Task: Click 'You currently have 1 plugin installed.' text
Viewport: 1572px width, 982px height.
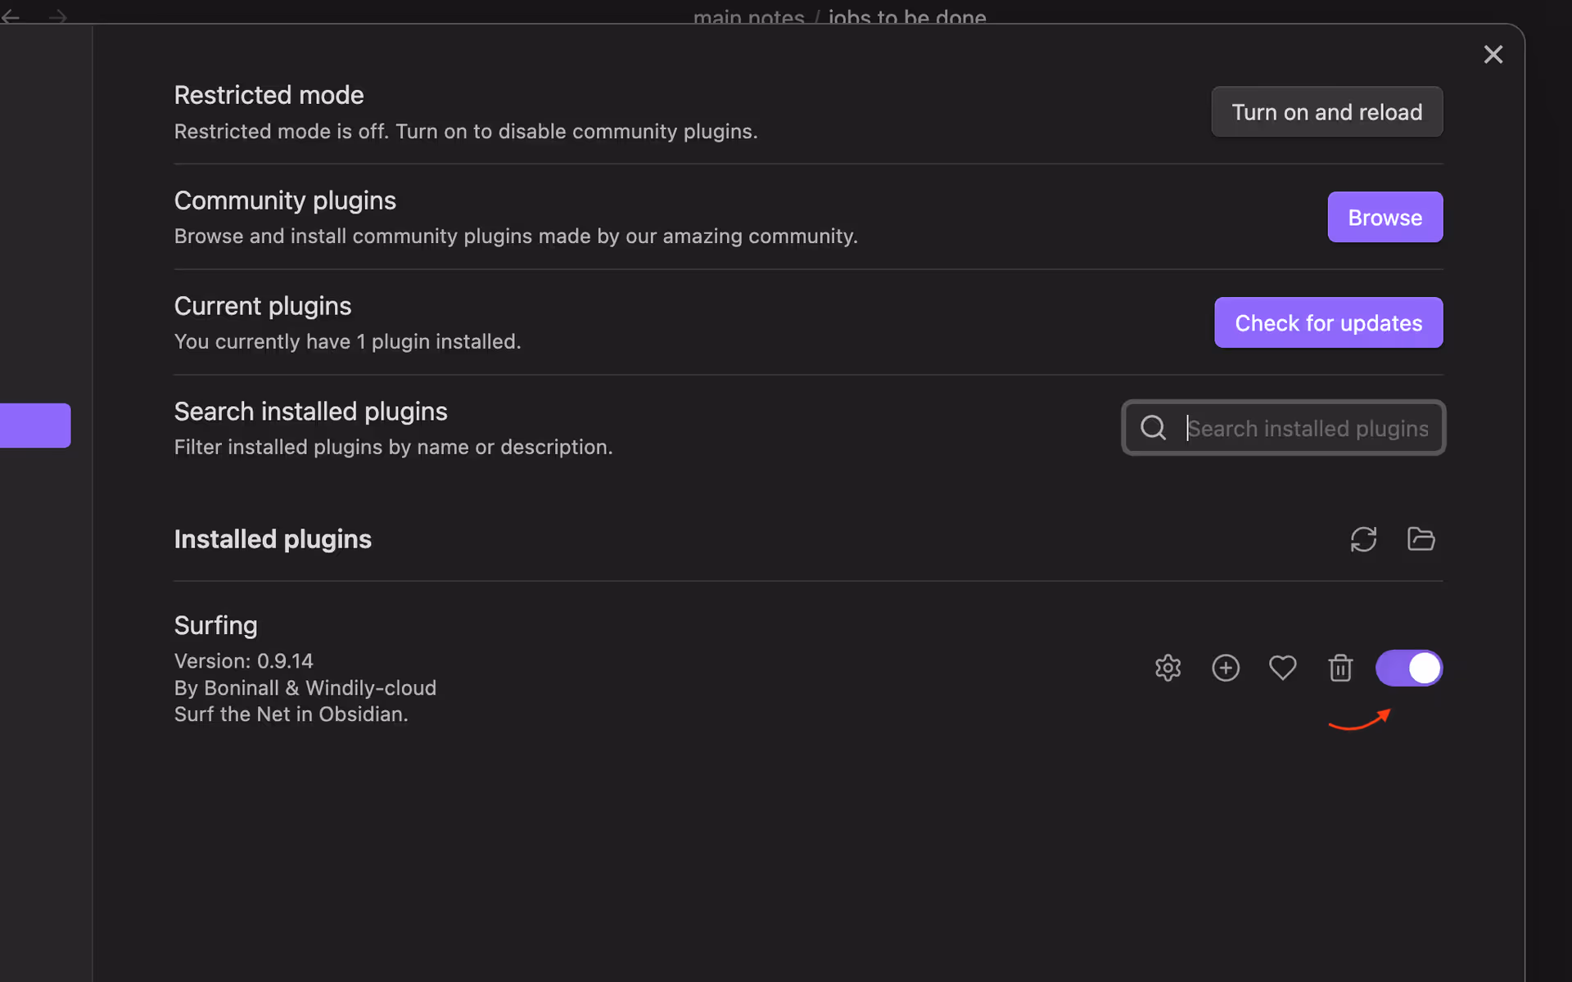Action: [348, 341]
